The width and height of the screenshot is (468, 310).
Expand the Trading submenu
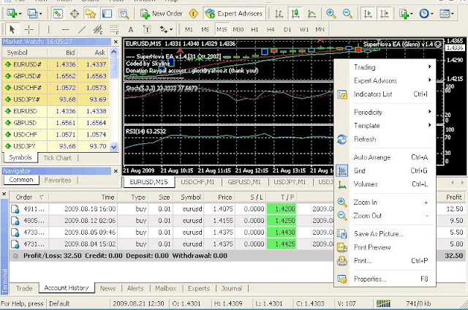tap(385, 67)
